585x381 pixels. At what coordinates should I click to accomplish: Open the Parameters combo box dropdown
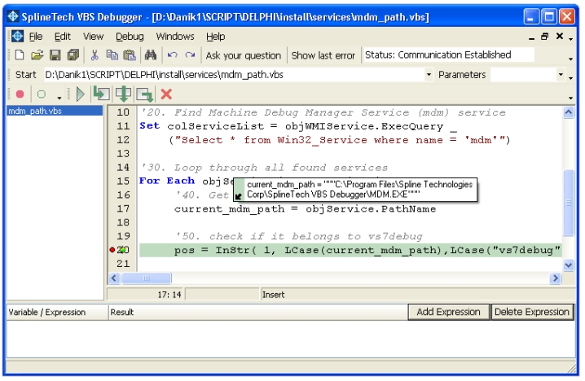click(561, 75)
